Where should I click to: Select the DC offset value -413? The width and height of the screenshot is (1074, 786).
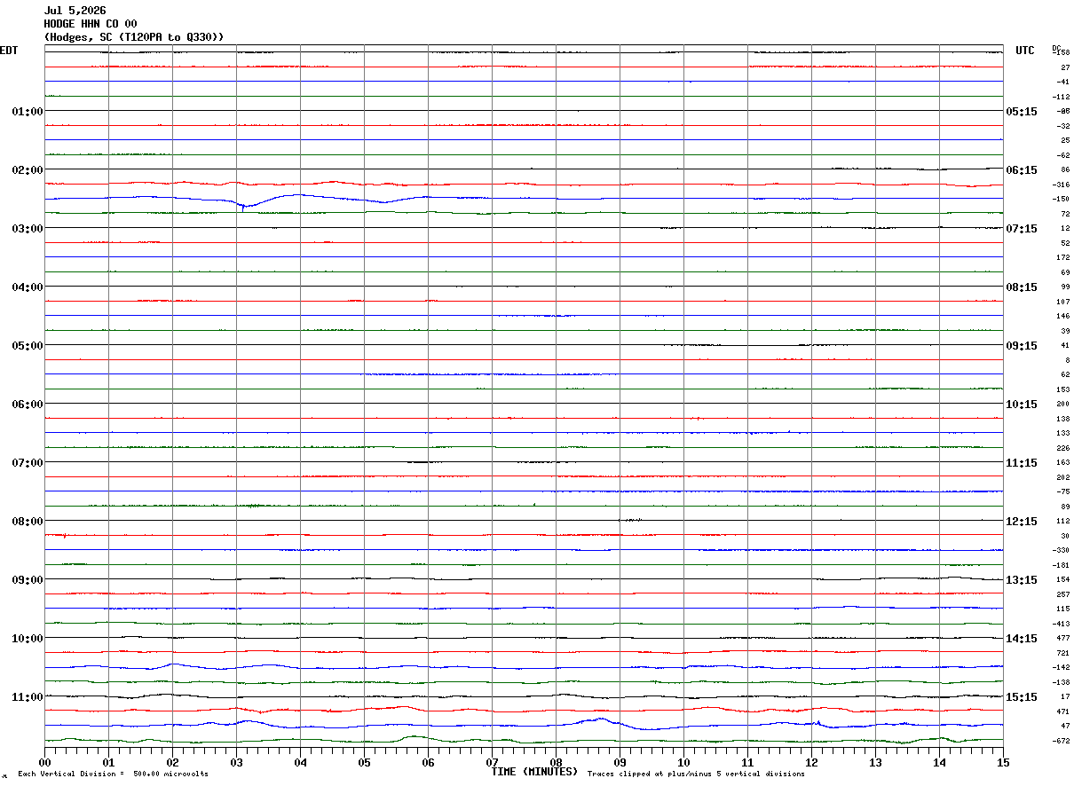coord(1061,624)
